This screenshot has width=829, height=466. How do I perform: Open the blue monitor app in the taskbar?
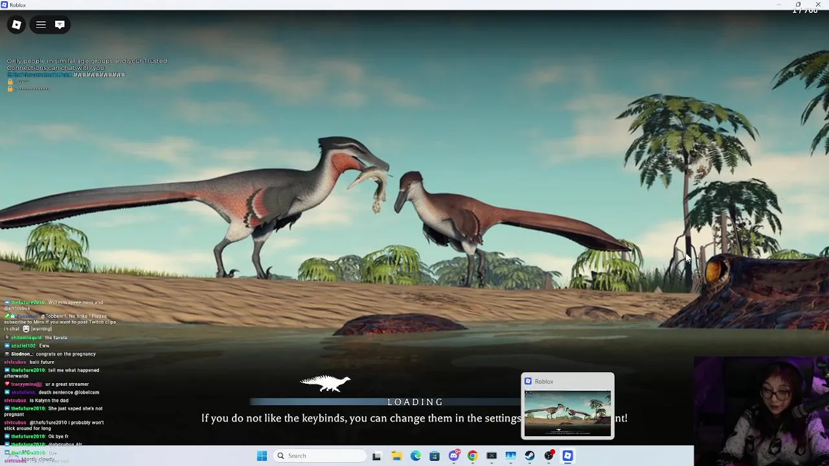click(511, 456)
